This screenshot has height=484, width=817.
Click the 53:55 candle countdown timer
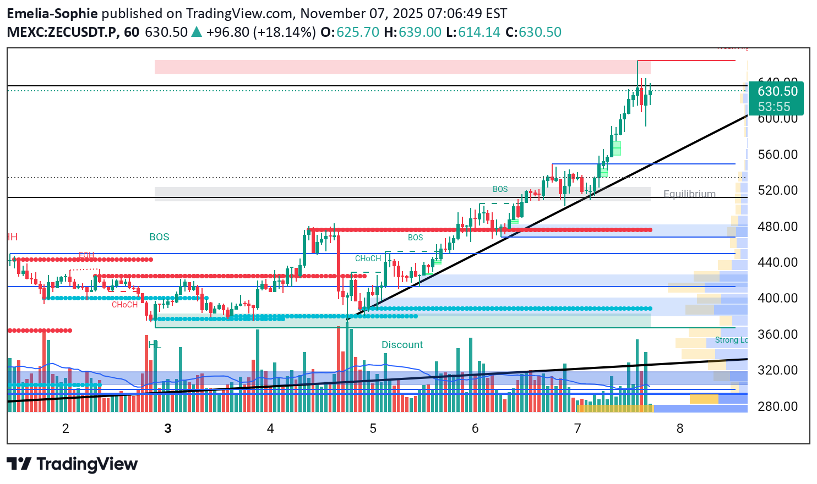point(774,107)
